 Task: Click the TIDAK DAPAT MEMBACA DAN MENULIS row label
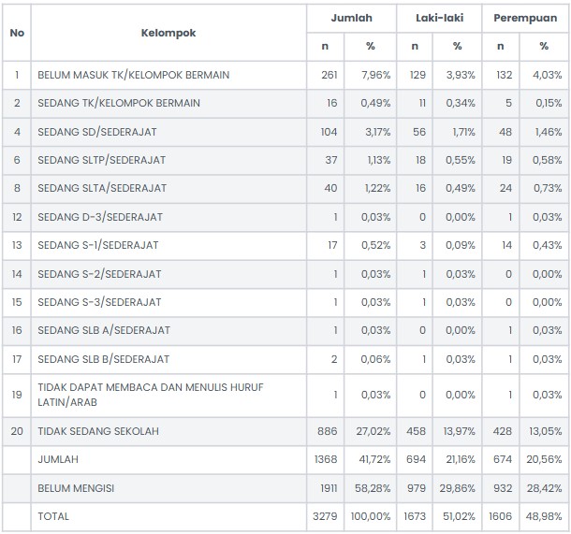point(151,395)
